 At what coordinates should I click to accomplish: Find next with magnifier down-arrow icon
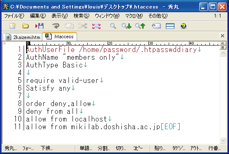[x=126, y=26]
